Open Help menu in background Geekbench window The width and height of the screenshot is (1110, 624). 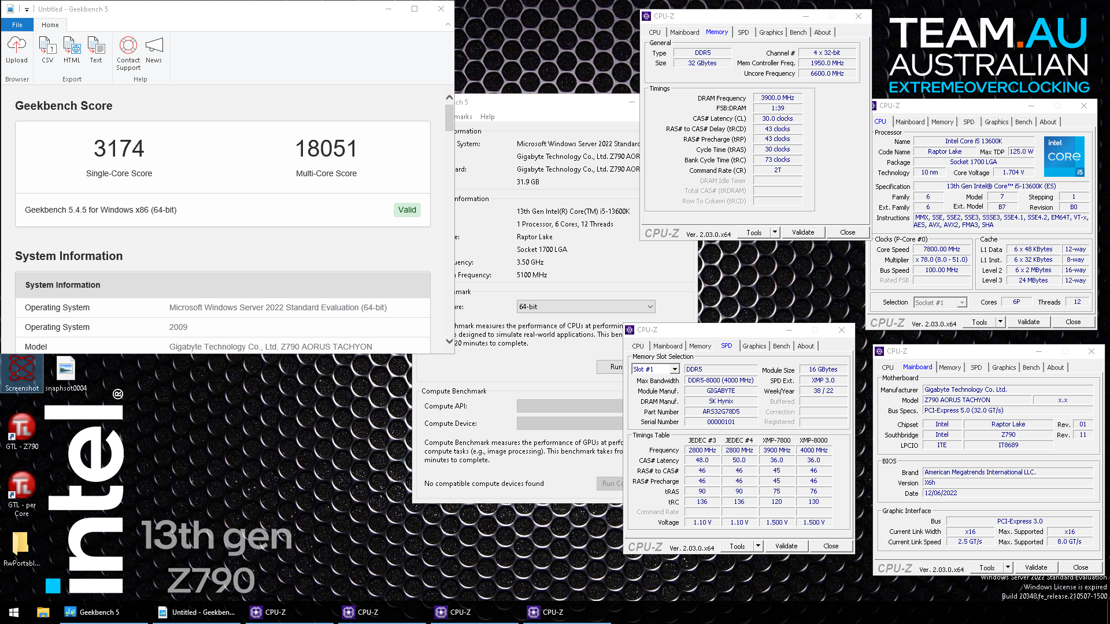point(487,117)
